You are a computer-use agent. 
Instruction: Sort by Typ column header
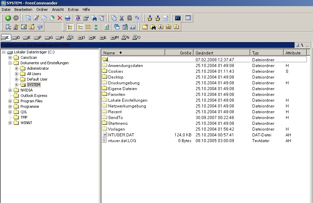click(x=267, y=53)
